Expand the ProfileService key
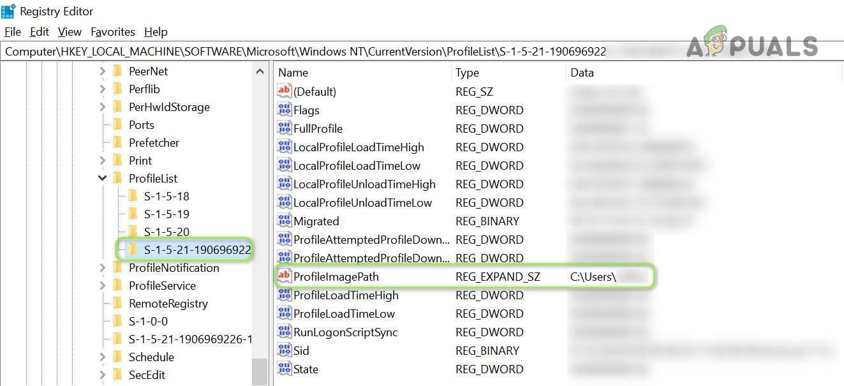 coord(102,286)
